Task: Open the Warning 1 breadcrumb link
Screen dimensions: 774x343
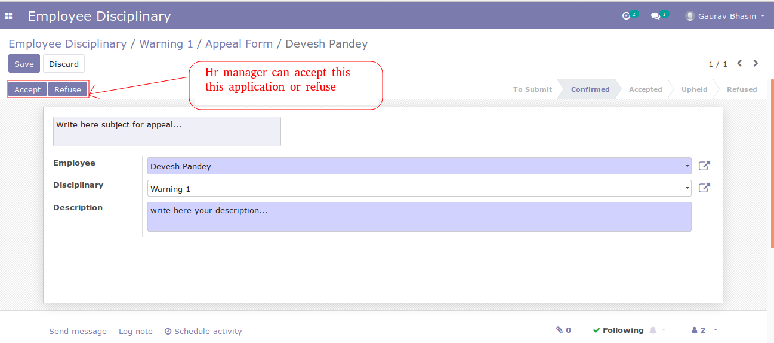Action: pos(166,44)
